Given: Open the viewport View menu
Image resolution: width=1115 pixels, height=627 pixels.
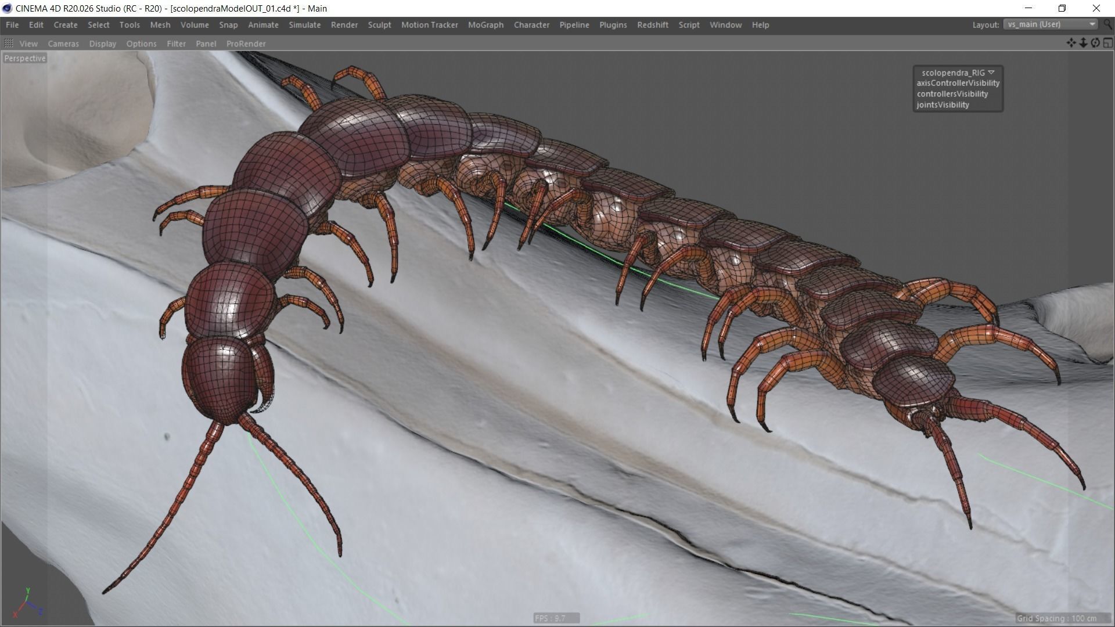Looking at the screenshot, I should pos(28,44).
